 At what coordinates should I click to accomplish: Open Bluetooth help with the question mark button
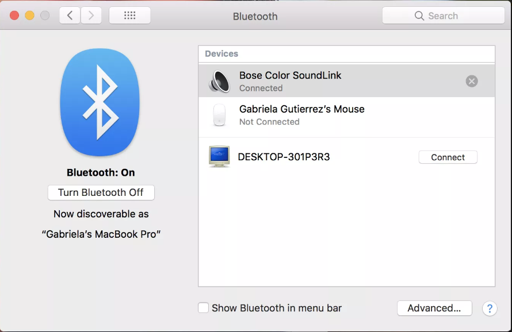(490, 308)
